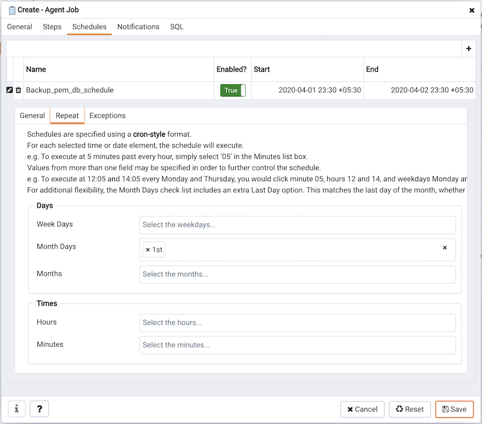Click the Backup_pem_db_schedule name cell
The height and width of the screenshot is (424, 482).
pyautogui.click(x=119, y=90)
